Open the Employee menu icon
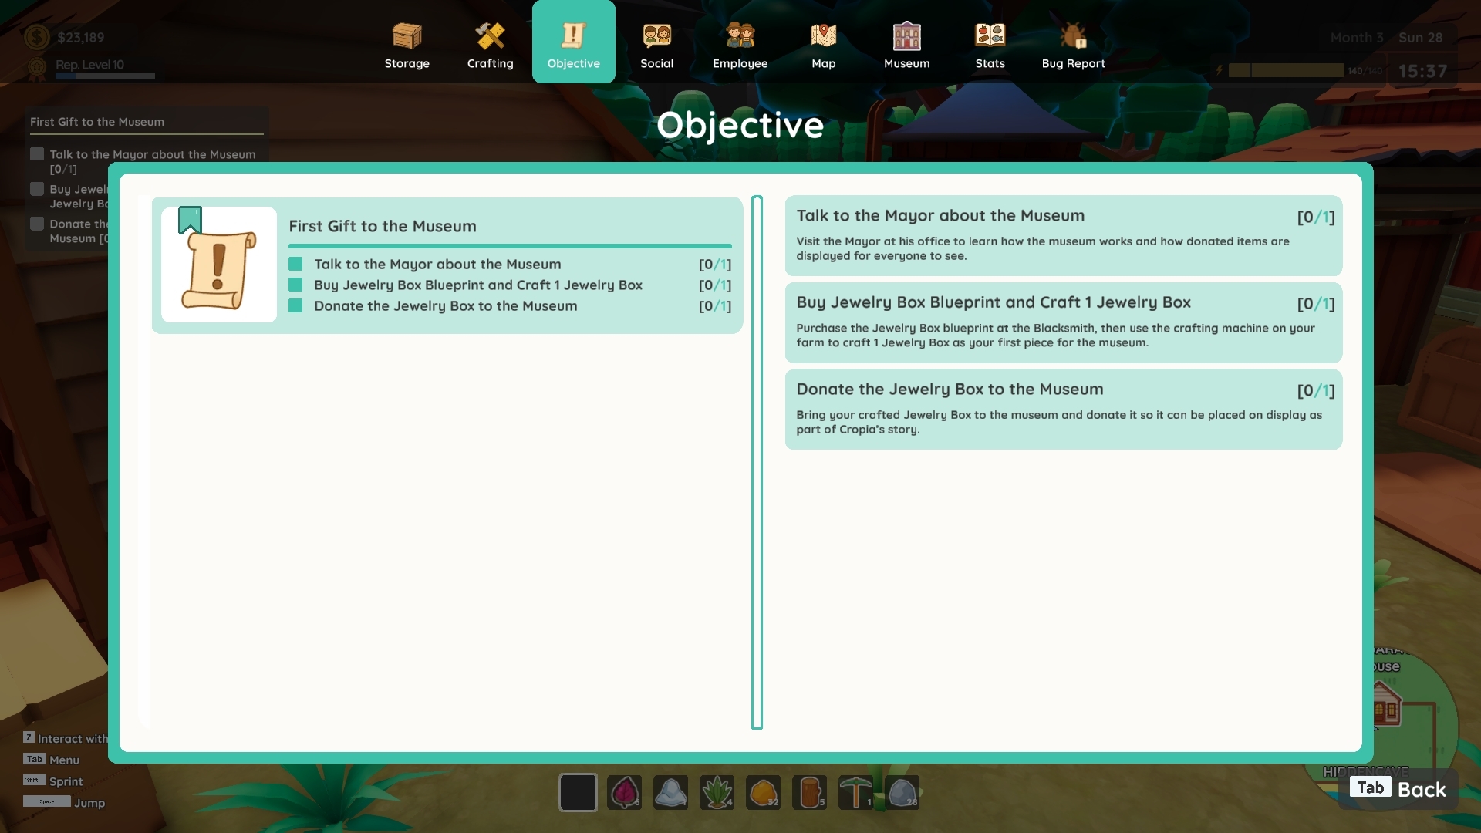This screenshot has width=1481, height=833. coord(740,35)
